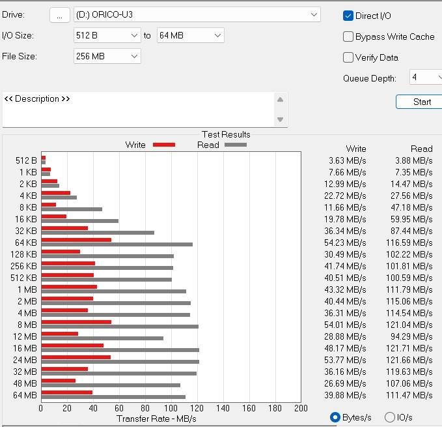Expand the 512 B minimum I/O size dropdown
This screenshot has width=442, height=427.
pyautogui.click(x=107, y=35)
